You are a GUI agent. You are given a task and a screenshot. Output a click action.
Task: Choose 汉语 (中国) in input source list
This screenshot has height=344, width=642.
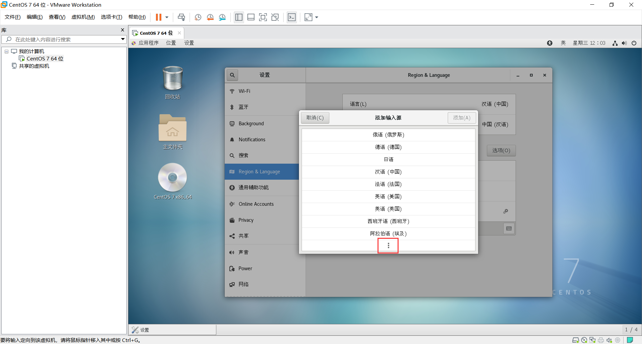tap(389, 172)
